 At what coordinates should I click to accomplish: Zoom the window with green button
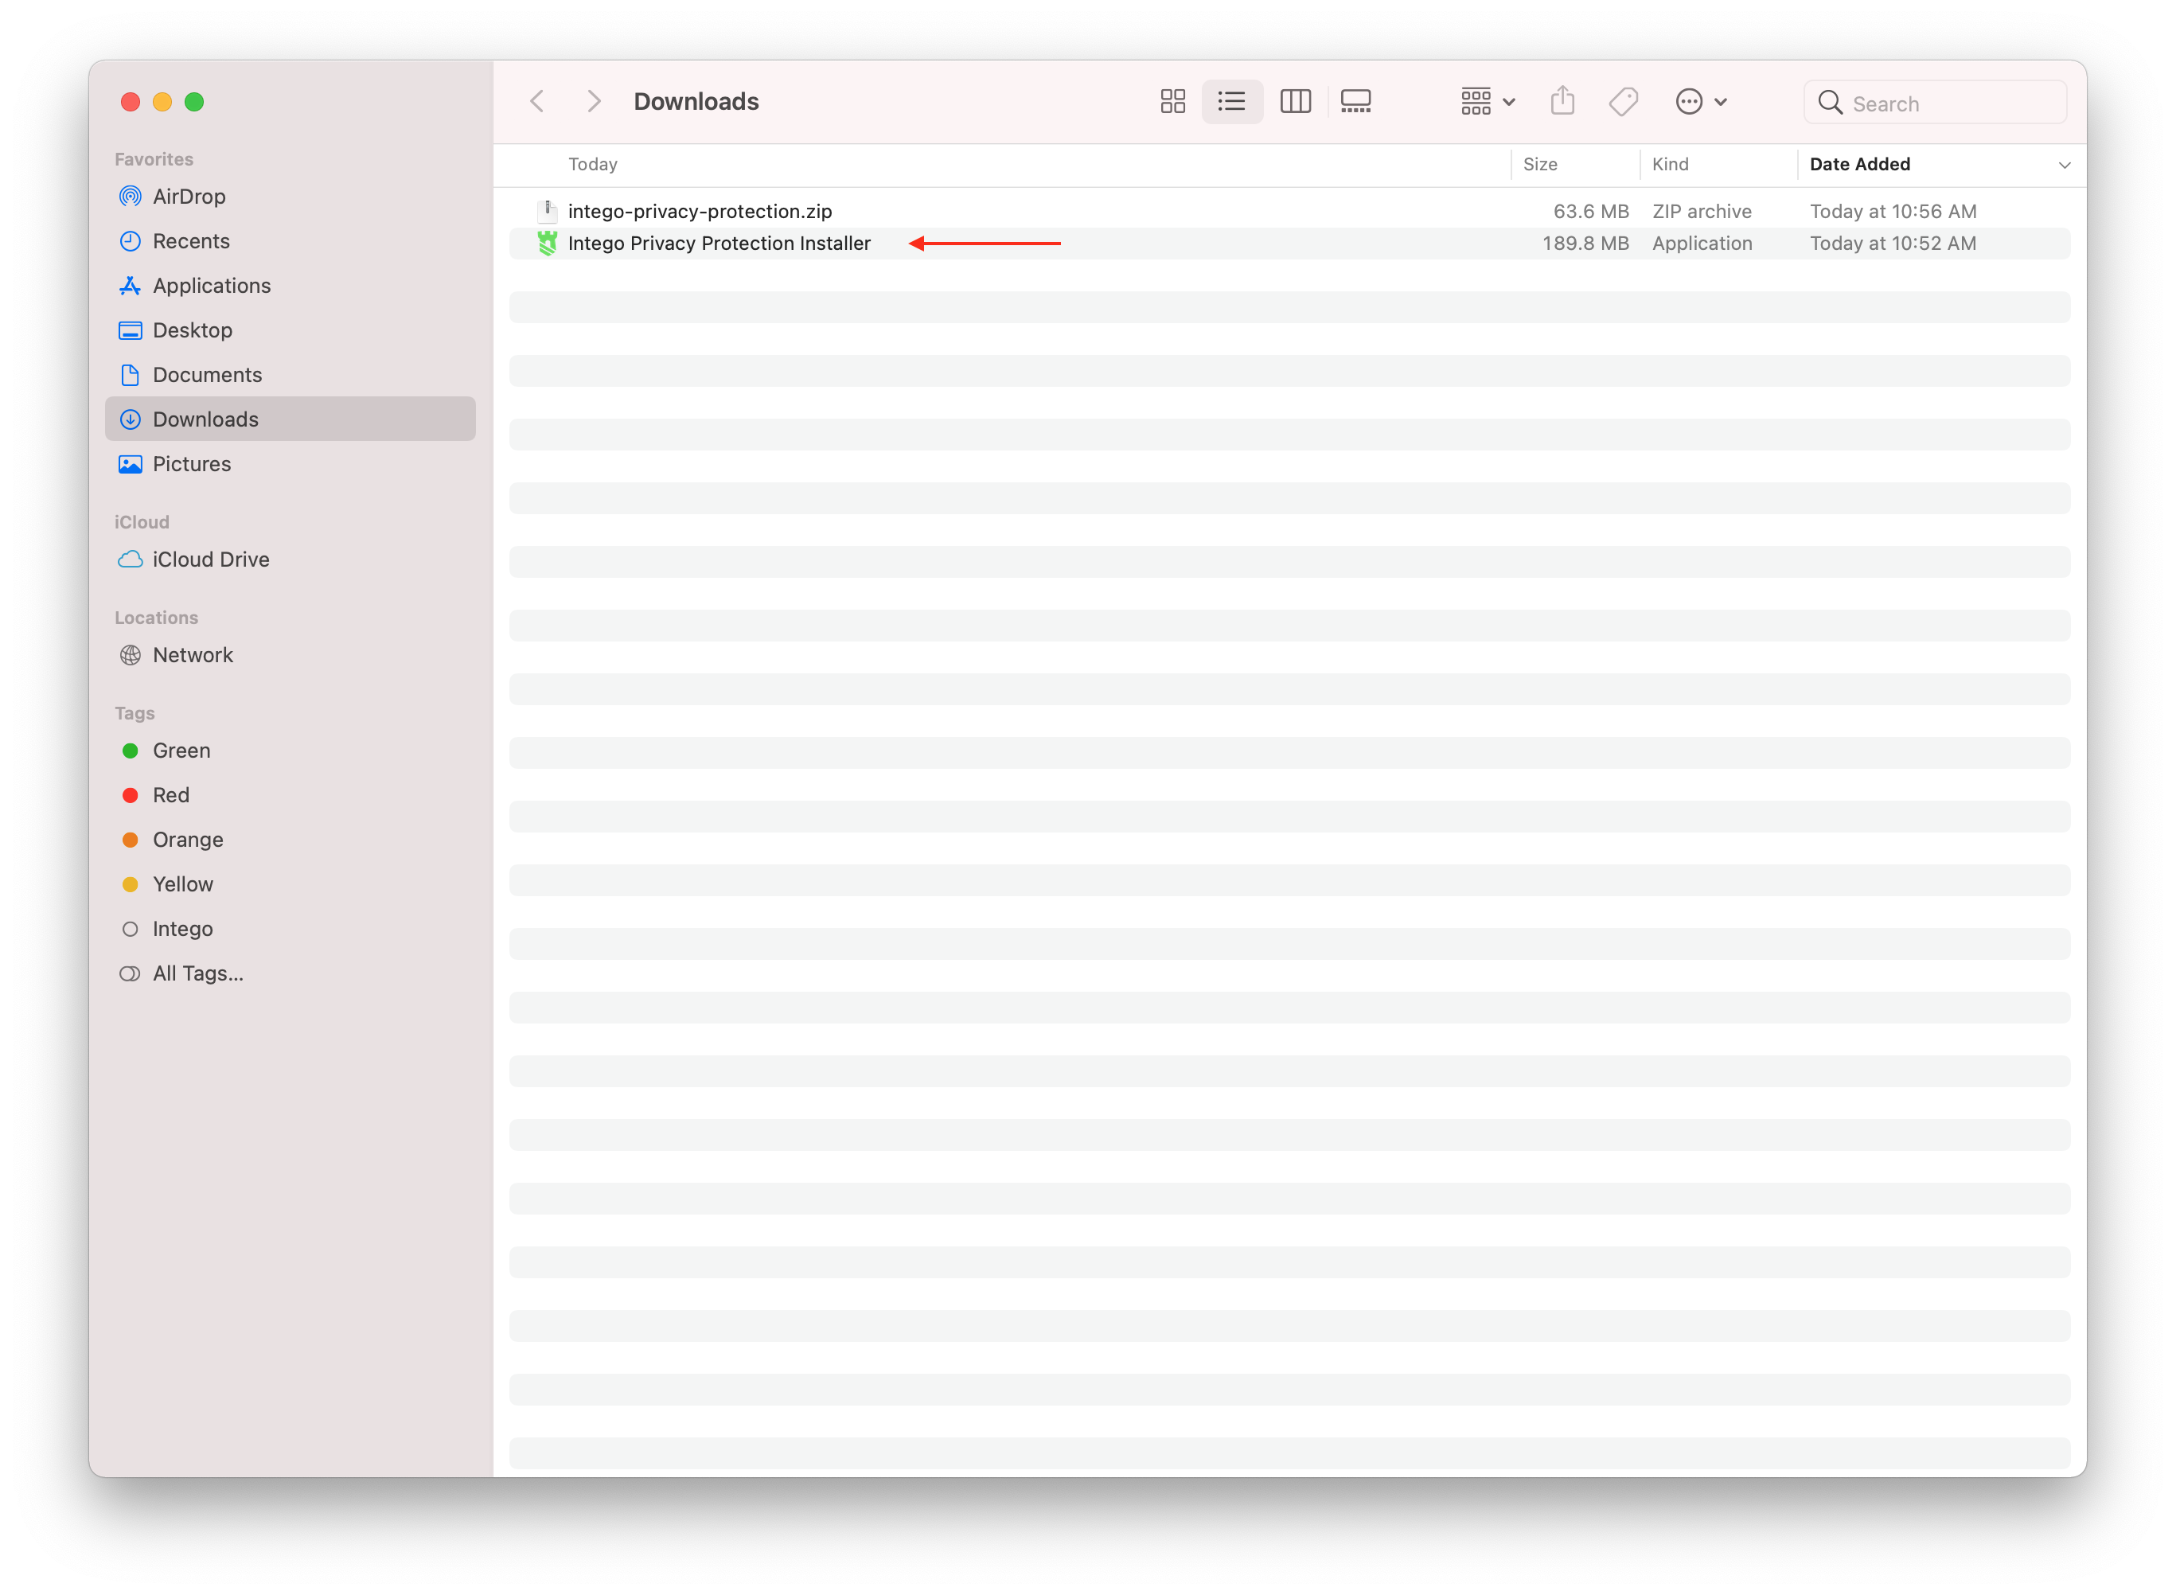pos(194,101)
